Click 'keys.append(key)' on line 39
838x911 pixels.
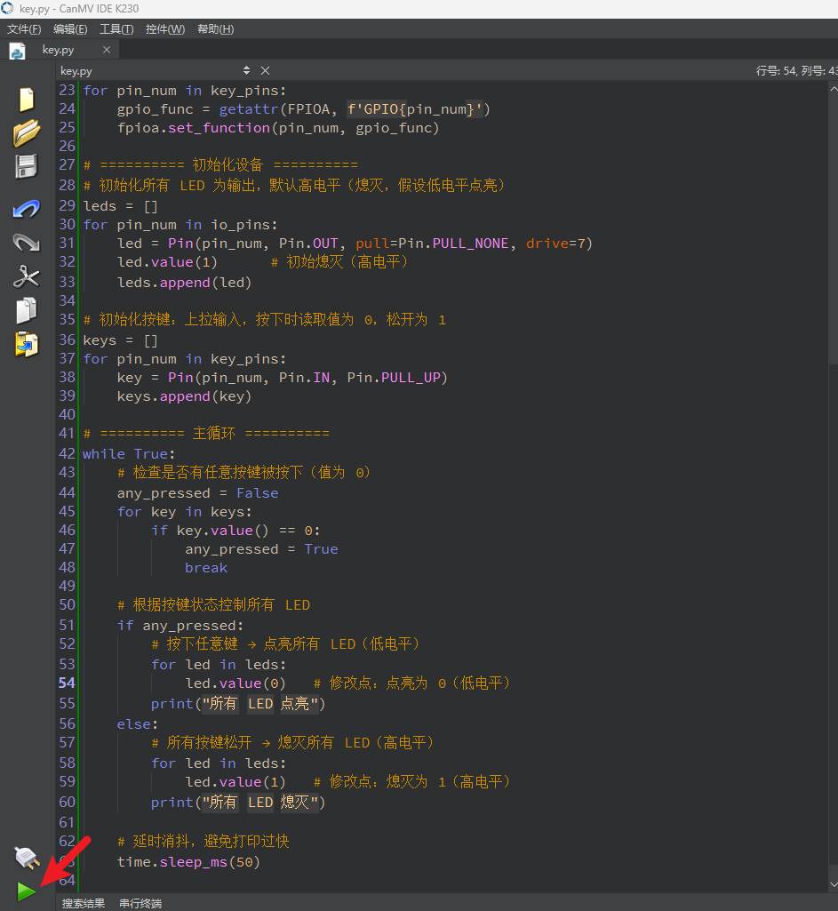[x=184, y=396]
